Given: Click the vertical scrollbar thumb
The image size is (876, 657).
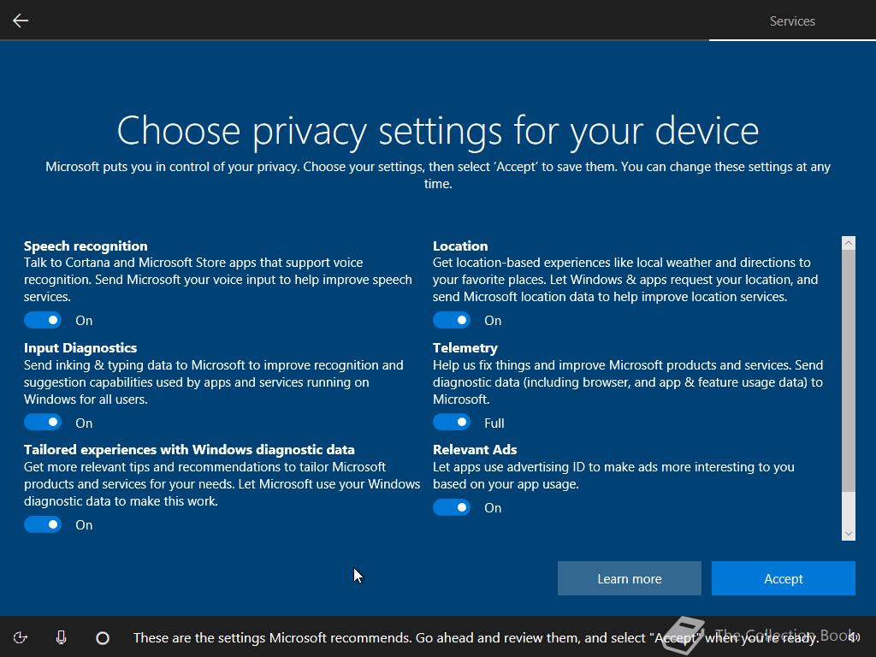Looking at the screenshot, I should point(848,370).
